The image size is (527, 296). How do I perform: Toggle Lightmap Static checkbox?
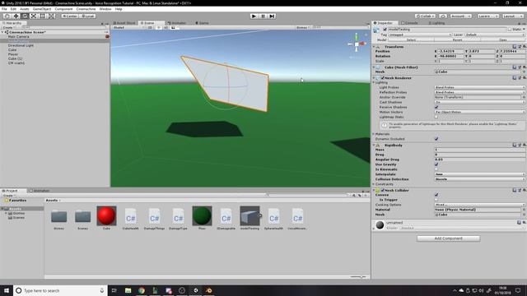(436, 117)
